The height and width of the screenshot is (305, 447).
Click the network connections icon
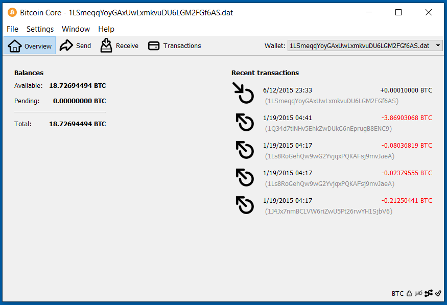tap(428, 293)
